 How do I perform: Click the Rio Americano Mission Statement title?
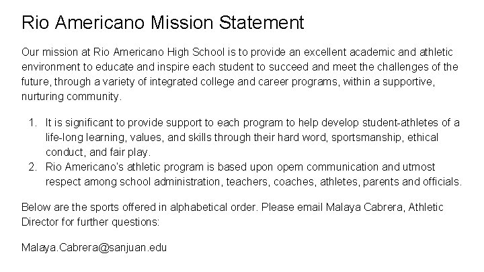tap(163, 23)
